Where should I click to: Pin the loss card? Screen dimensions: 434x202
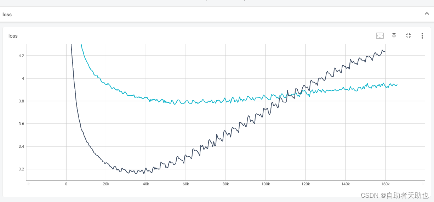(x=394, y=36)
